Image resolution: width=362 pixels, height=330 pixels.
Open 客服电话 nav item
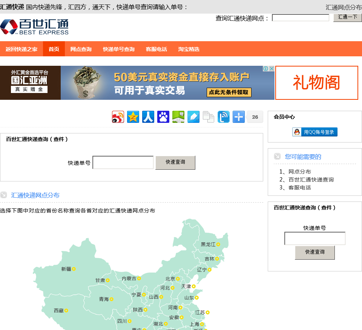pos(156,49)
